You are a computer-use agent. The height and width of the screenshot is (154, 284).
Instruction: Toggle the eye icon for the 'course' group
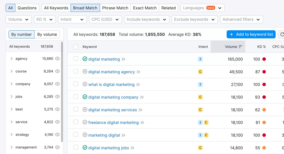click(x=57, y=71)
